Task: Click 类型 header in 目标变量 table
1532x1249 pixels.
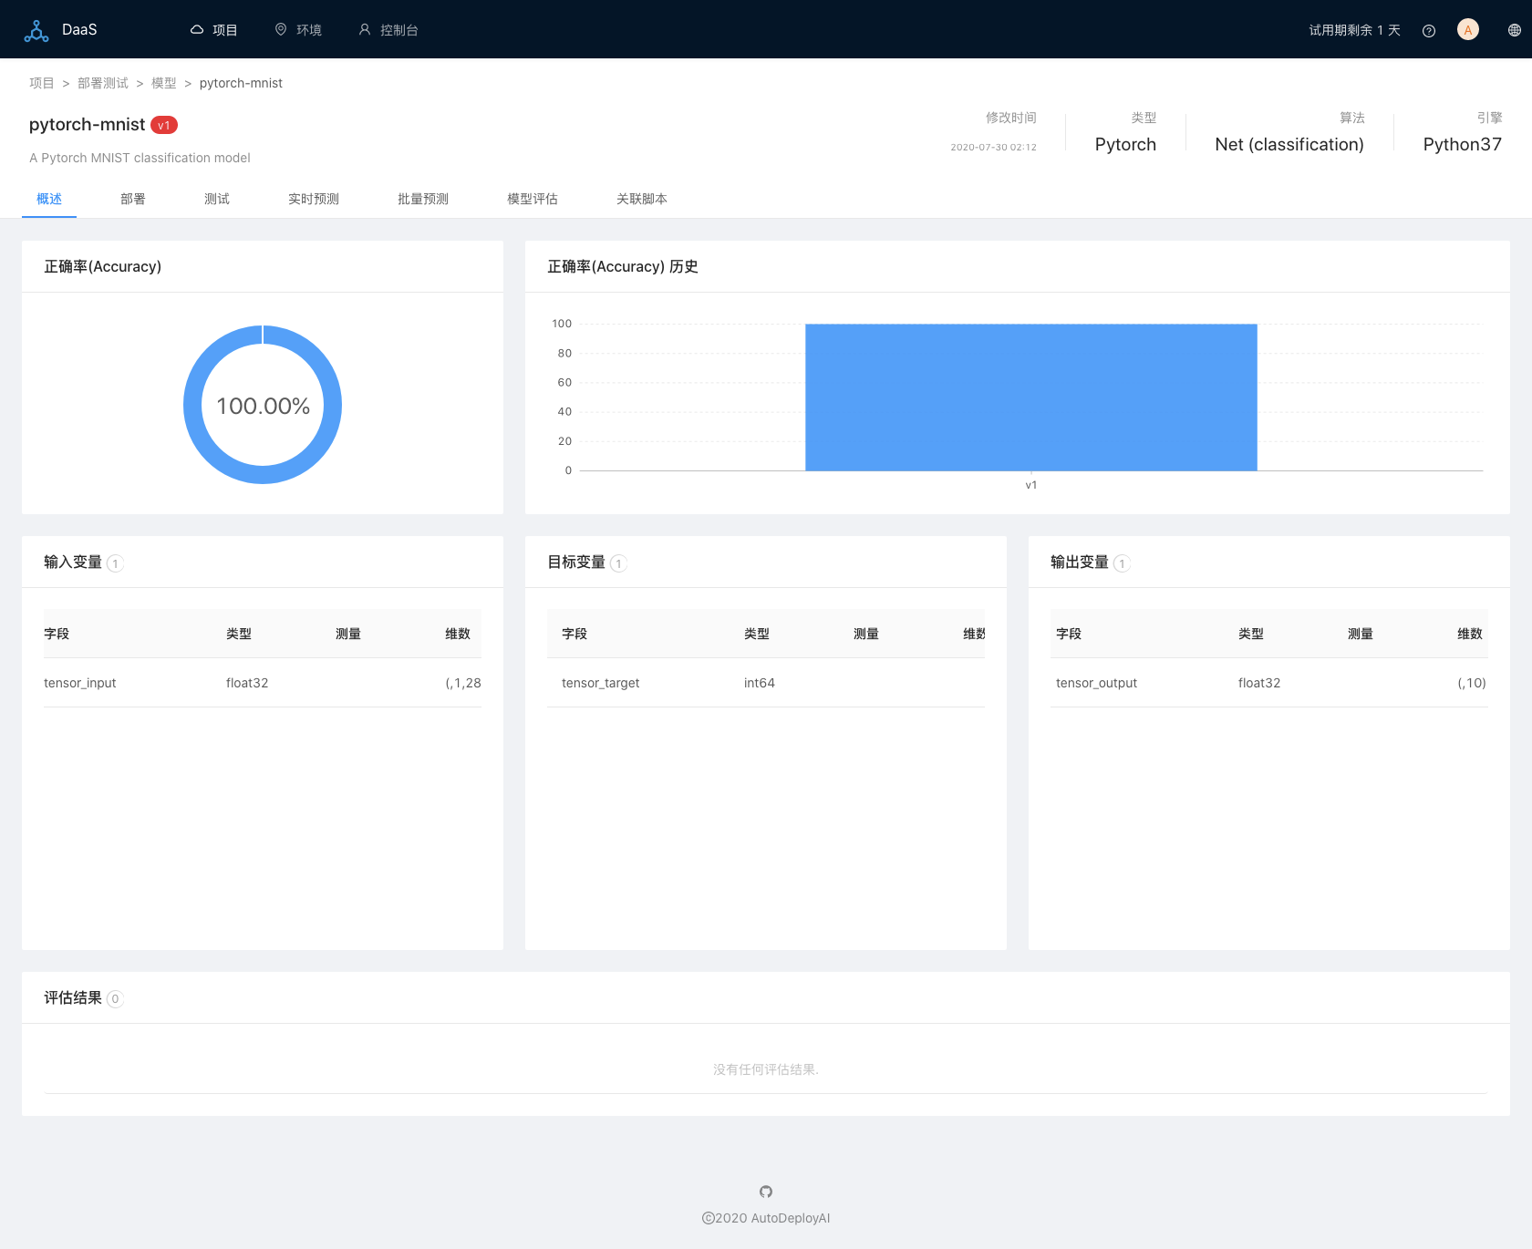Action: coord(757,634)
